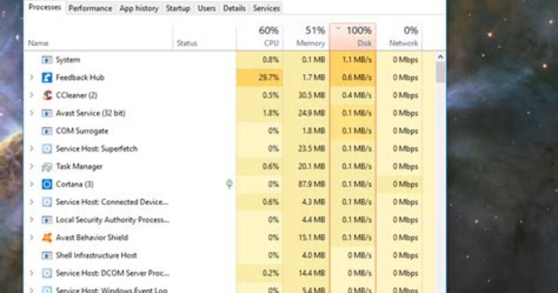Click the 1.8% CPU value for Avast Service

point(271,113)
